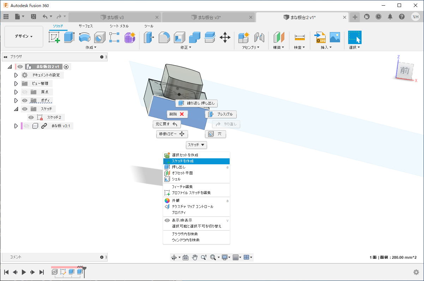Open the スケッチ marking menu dropdown
The image size is (424, 281).
[x=196, y=145]
